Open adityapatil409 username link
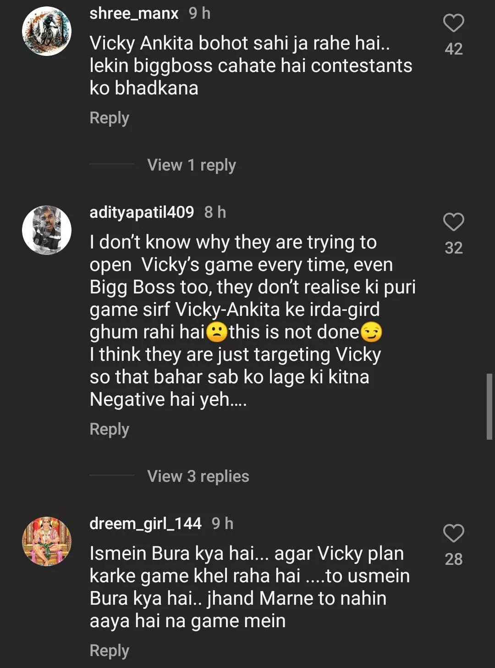The height and width of the screenshot is (668, 495). pos(142,212)
